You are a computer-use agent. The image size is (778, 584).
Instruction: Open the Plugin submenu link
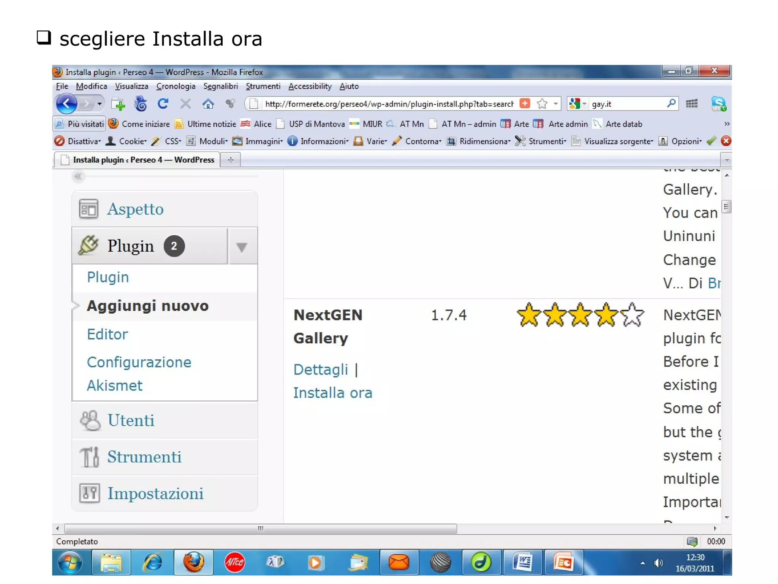pos(108,277)
